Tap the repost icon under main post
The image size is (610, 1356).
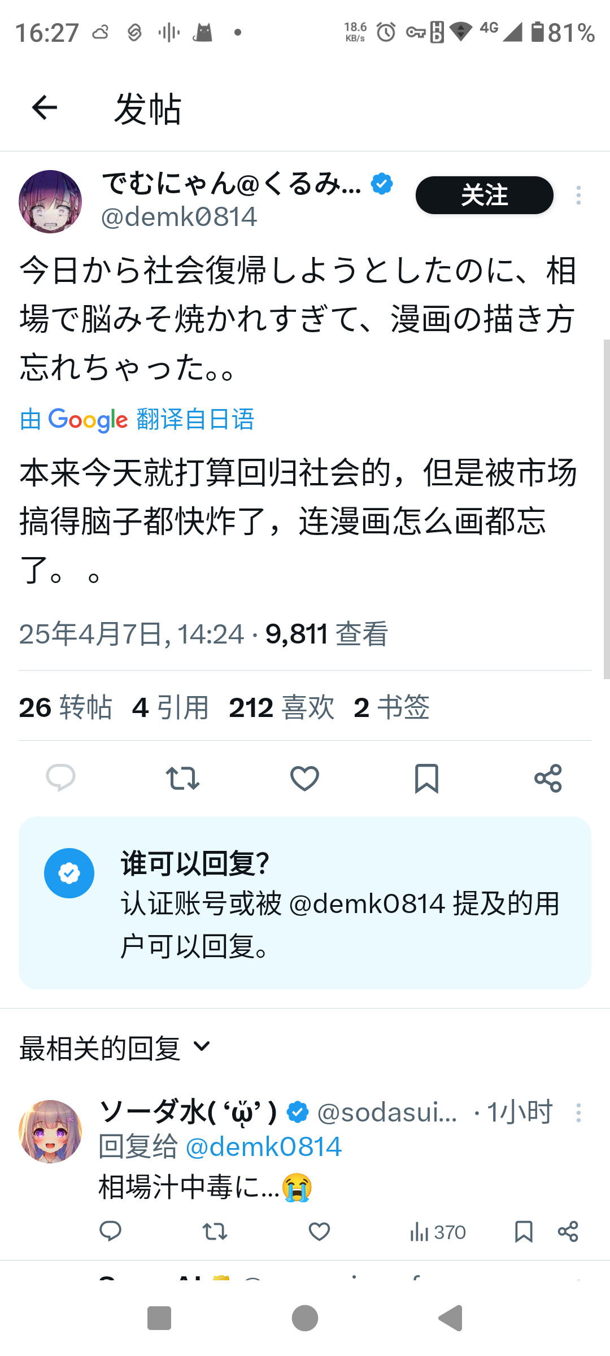point(182,778)
